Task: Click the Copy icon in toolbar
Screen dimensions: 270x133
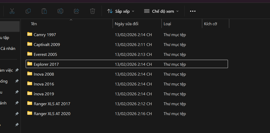Action: pos(28,11)
